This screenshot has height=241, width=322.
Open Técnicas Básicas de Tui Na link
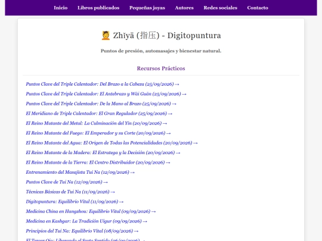click(70, 192)
